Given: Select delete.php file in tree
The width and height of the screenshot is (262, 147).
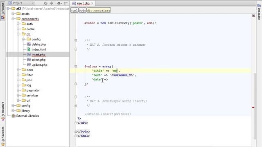Looking at the screenshot, I should 39,45.
